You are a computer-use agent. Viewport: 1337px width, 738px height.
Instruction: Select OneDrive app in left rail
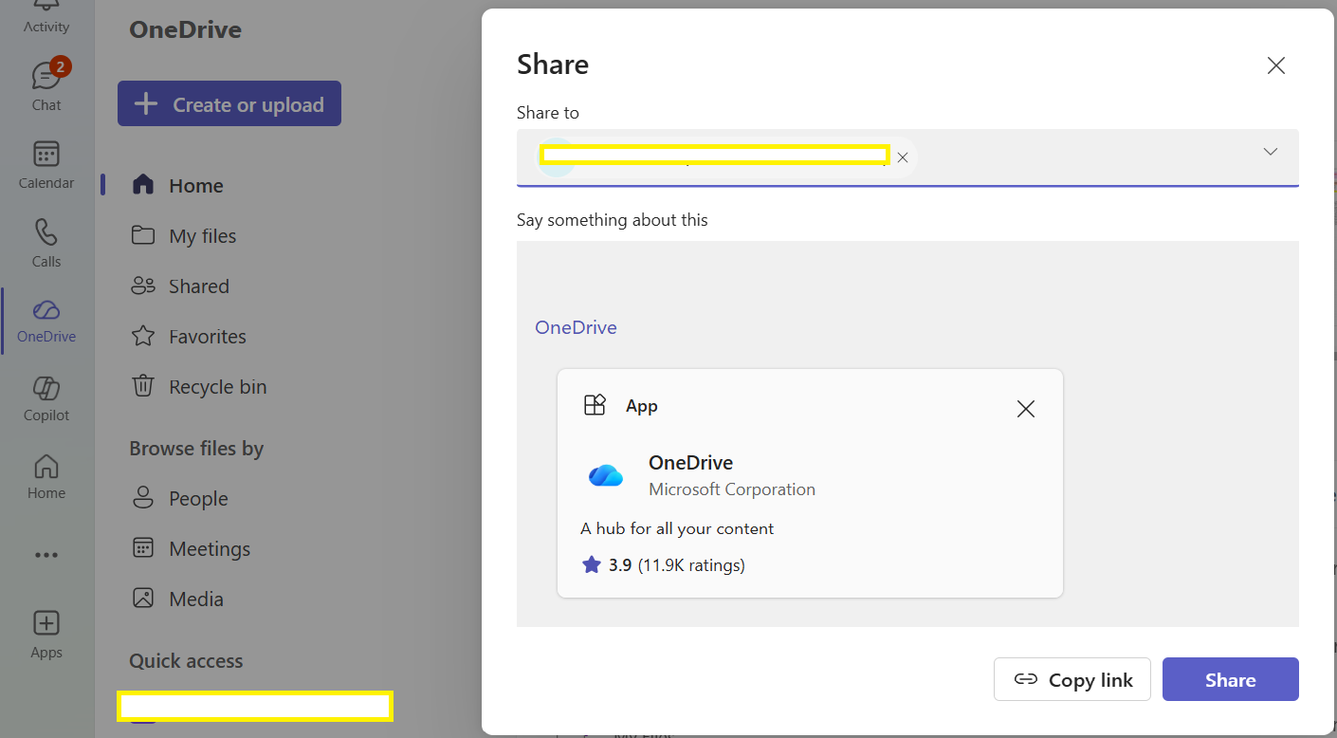click(x=46, y=321)
